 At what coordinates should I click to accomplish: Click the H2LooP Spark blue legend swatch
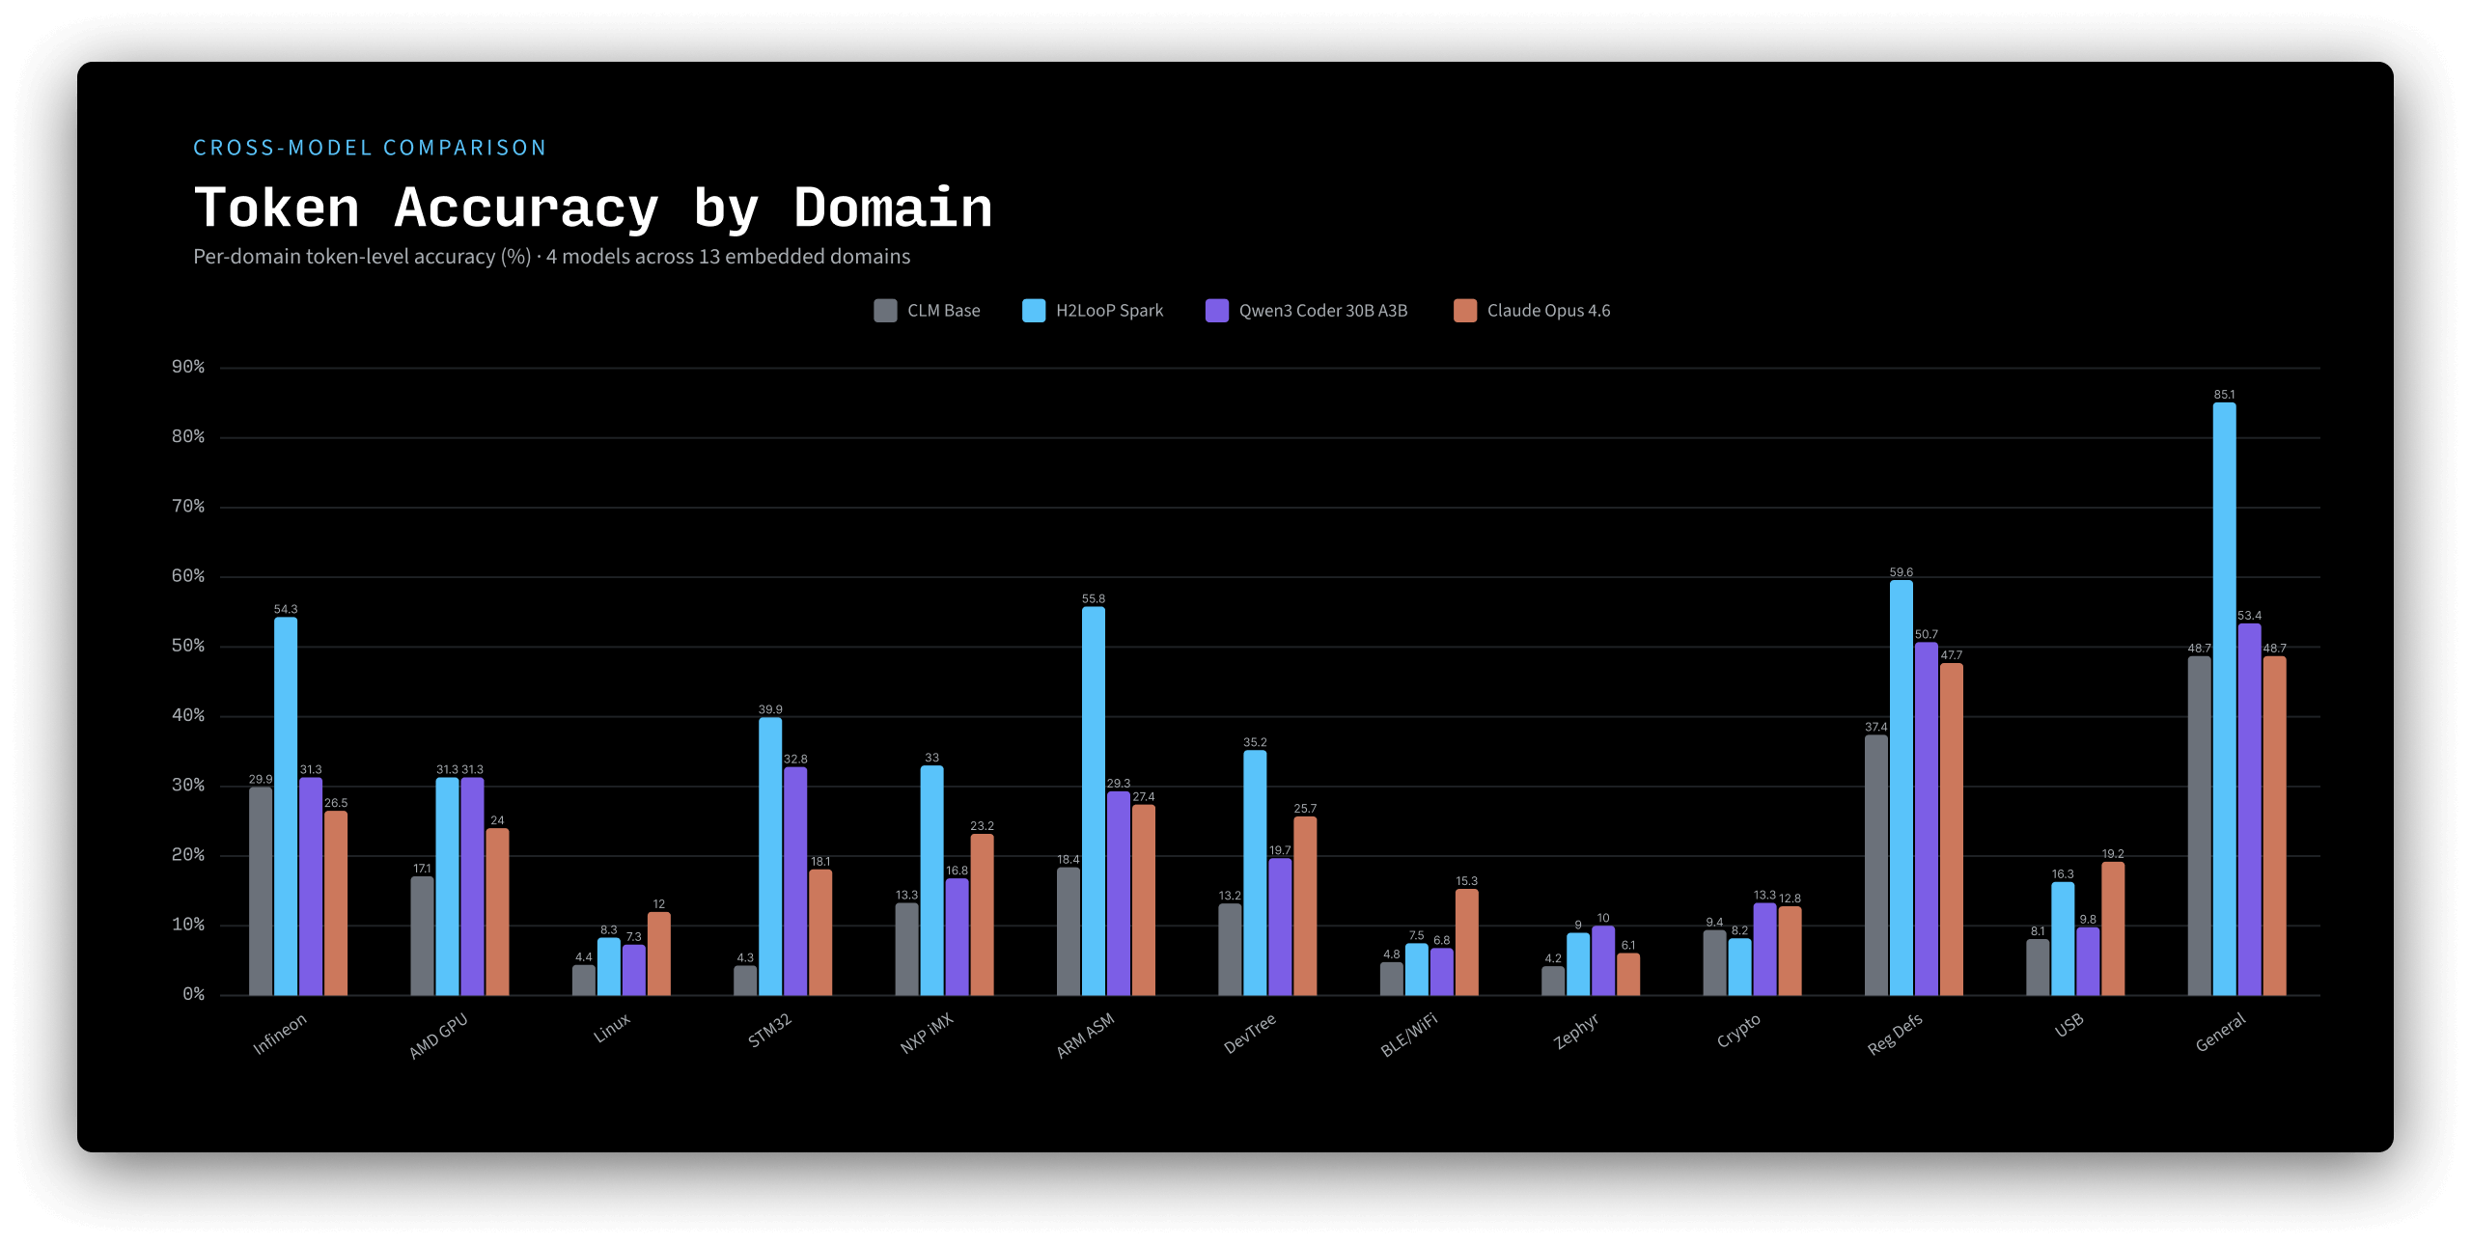(x=1033, y=311)
